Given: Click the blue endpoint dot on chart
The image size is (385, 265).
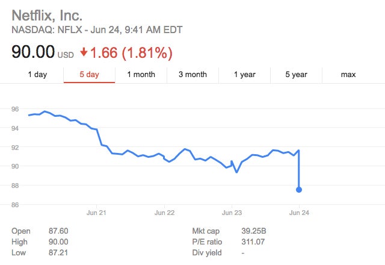Looking at the screenshot, I should tap(299, 190).
